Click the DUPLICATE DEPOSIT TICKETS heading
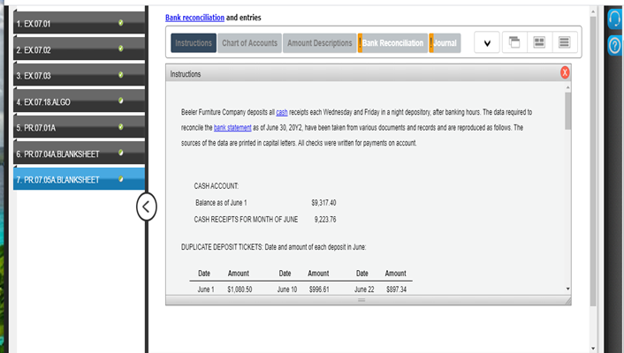624x353 pixels. pyautogui.click(x=222, y=247)
